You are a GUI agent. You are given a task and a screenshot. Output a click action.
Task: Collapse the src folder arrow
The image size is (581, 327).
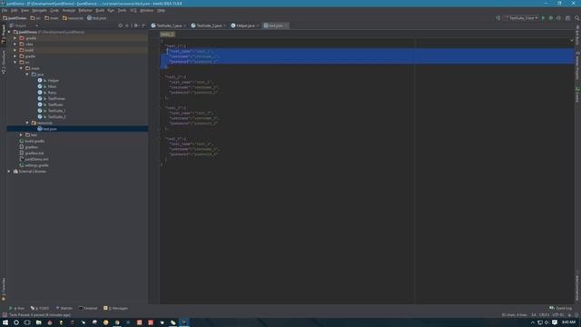[15, 63]
